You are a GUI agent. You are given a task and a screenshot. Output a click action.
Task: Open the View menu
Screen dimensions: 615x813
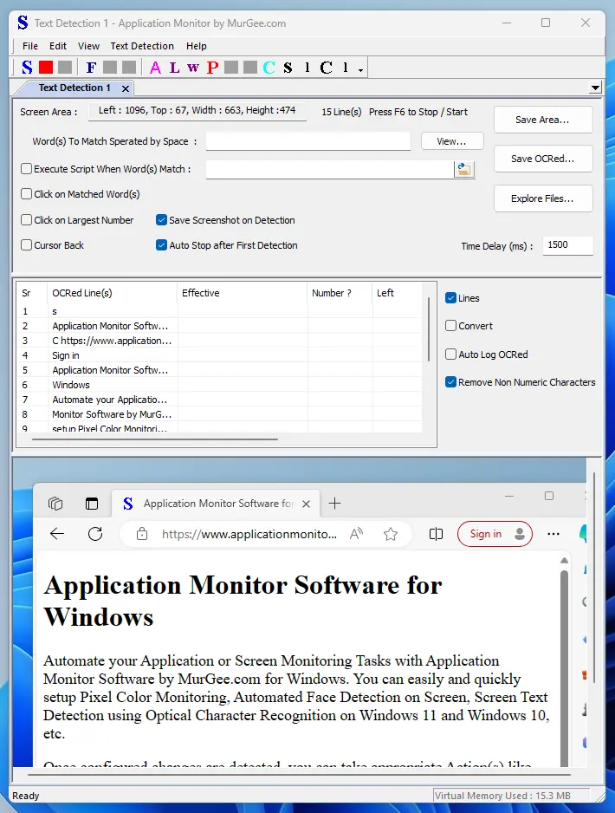click(88, 46)
